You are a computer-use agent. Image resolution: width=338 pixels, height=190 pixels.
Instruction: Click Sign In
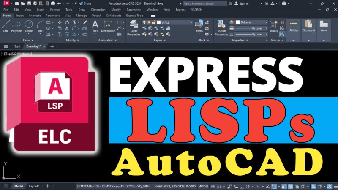[x=241, y=4]
